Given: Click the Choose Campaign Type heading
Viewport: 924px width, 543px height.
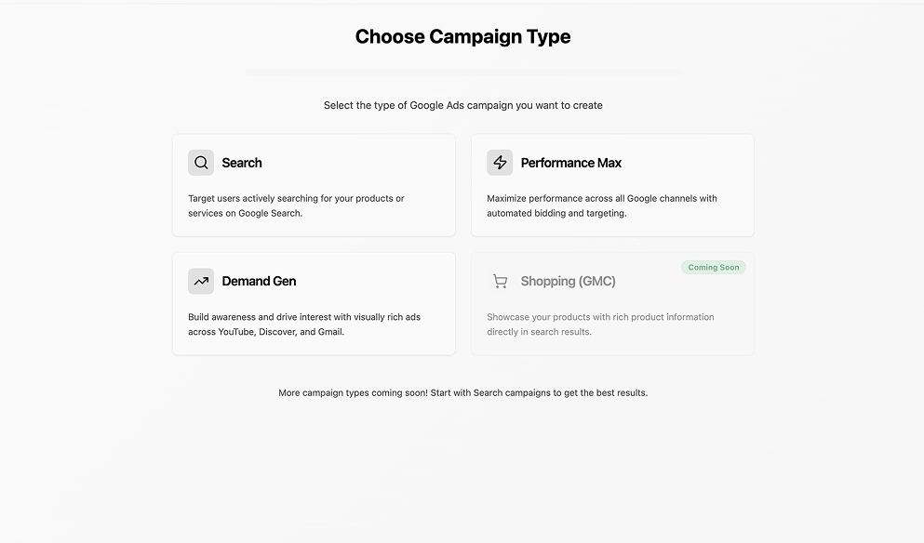Looking at the screenshot, I should coord(462,37).
